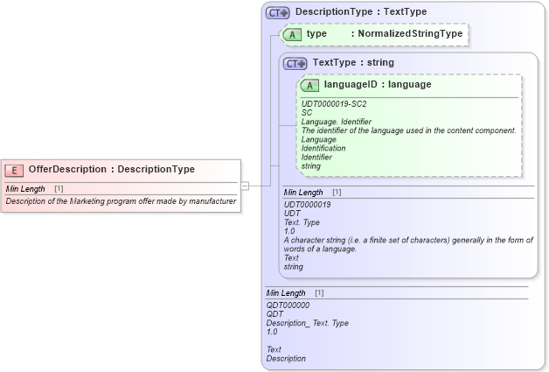The height and width of the screenshot is (372, 549).
Task: Collapse the OfferDescription element connector box
Action: 245,186
